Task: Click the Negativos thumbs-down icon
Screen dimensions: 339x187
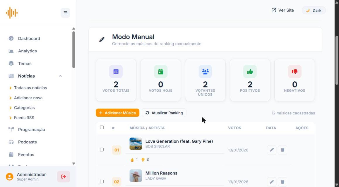Action: tap(295, 72)
